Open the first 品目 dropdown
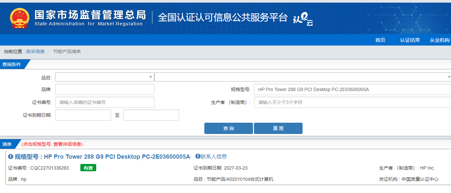Screen dimensions: 451x193 (105, 77)
